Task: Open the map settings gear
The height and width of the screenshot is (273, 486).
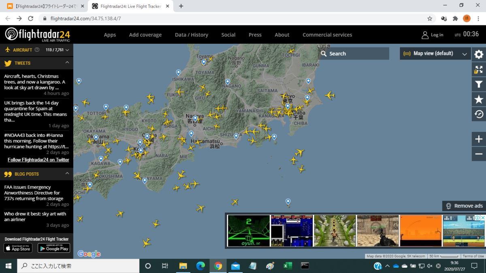Action: point(479,54)
